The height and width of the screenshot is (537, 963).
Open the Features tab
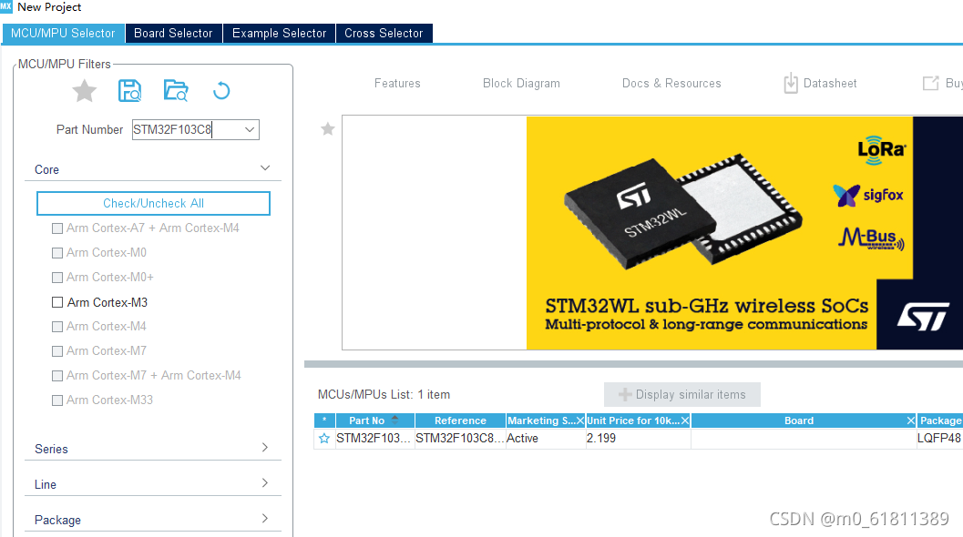397,83
